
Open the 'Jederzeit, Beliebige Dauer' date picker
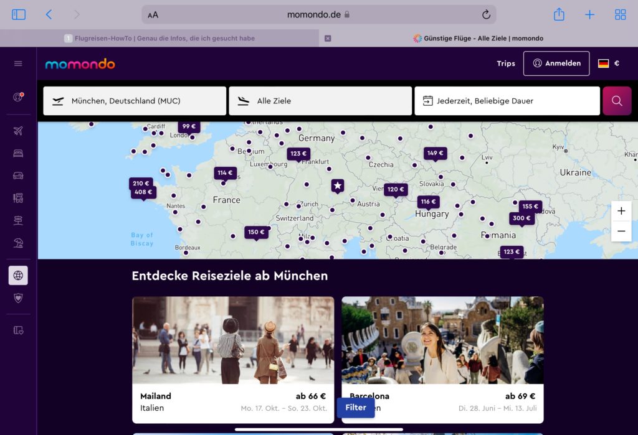tap(507, 101)
